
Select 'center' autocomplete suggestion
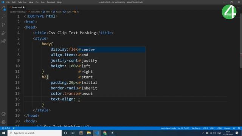(x=112, y=49)
